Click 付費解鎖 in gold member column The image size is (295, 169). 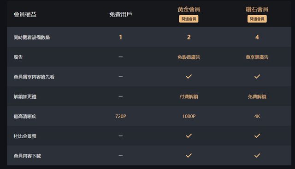(x=189, y=97)
